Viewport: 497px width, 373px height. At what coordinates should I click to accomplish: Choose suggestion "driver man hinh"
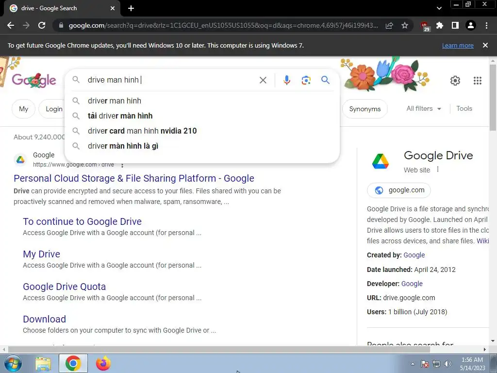[x=202, y=101]
